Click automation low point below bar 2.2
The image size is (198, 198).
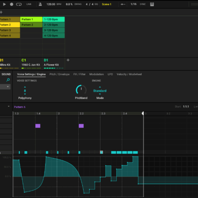tap(84, 193)
